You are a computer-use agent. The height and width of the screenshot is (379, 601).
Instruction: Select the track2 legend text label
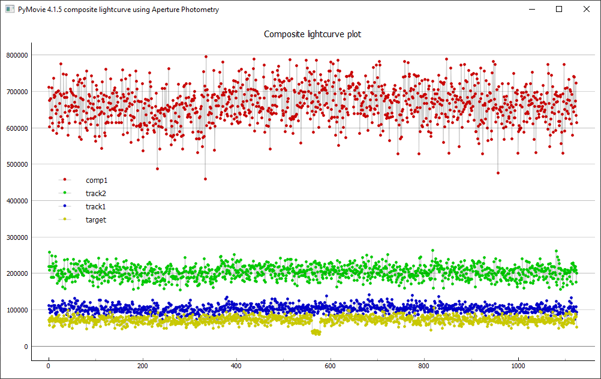97,193
